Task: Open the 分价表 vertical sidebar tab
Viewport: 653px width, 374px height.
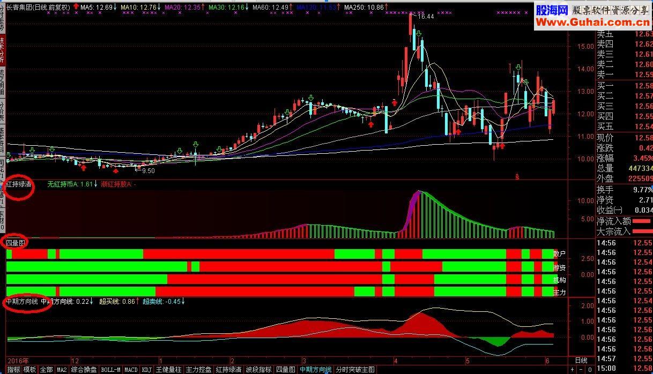Action: 2,110
